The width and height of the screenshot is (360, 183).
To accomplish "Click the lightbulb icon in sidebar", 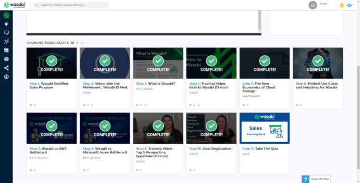I will tap(6, 24).
